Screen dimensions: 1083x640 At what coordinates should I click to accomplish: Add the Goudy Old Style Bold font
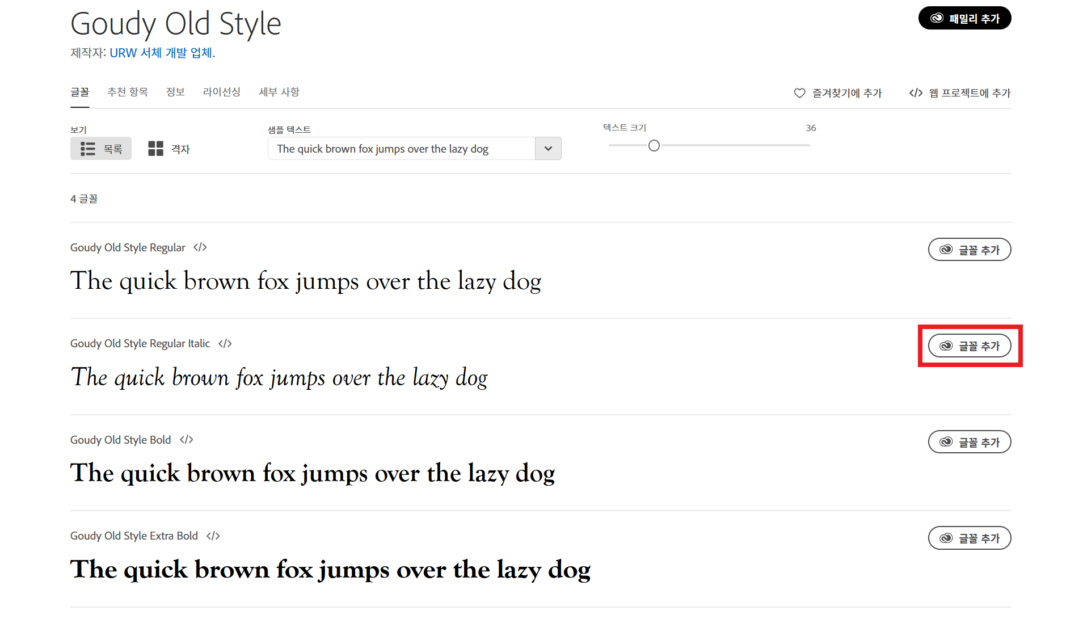[x=970, y=442]
